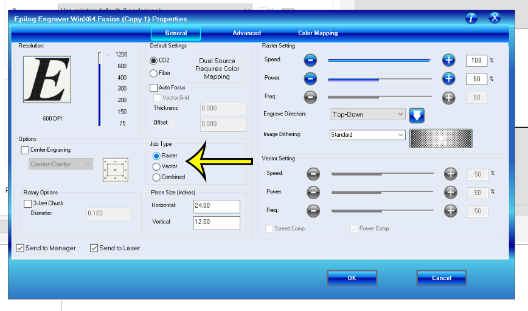528x311 pixels.
Task: Enable the 3-Jaw Chuck checkbox
Action: coord(27,203)
